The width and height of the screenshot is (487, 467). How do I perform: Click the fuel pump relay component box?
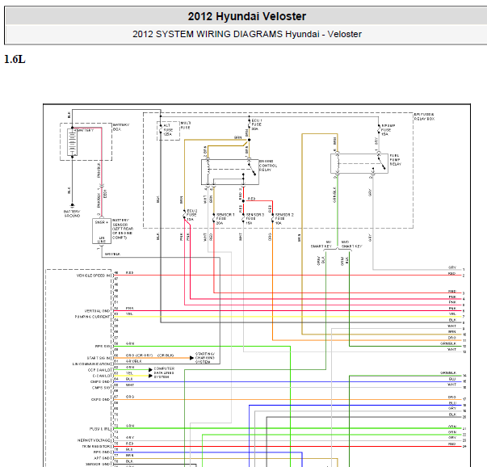[x=359, y=163]
